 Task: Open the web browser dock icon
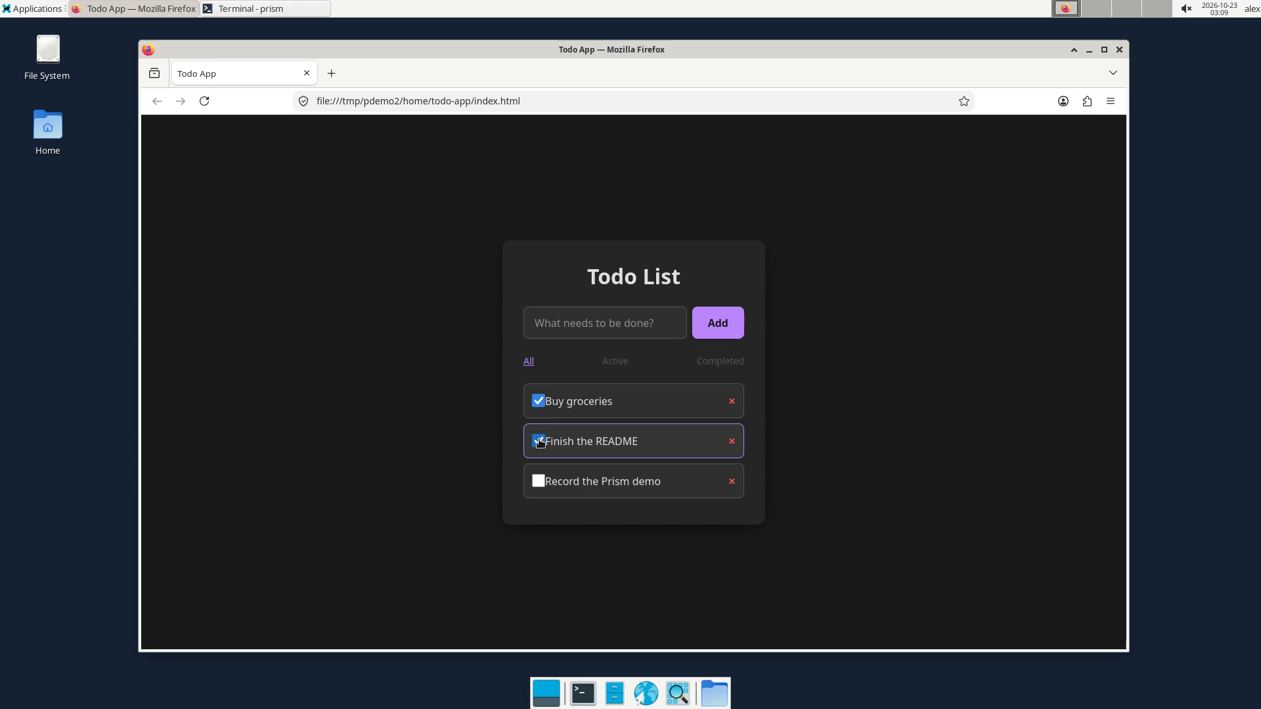(x=646, y=693)
